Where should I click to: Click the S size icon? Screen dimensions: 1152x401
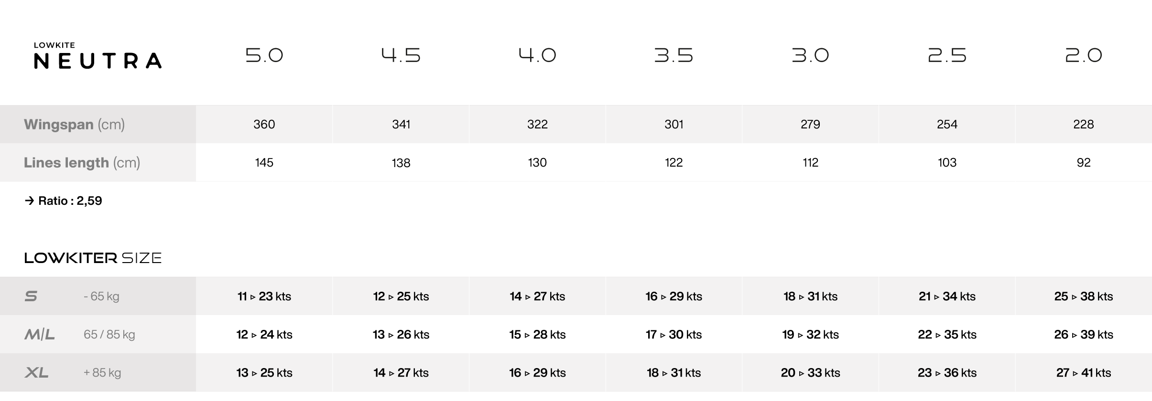(x=31, y=296)
